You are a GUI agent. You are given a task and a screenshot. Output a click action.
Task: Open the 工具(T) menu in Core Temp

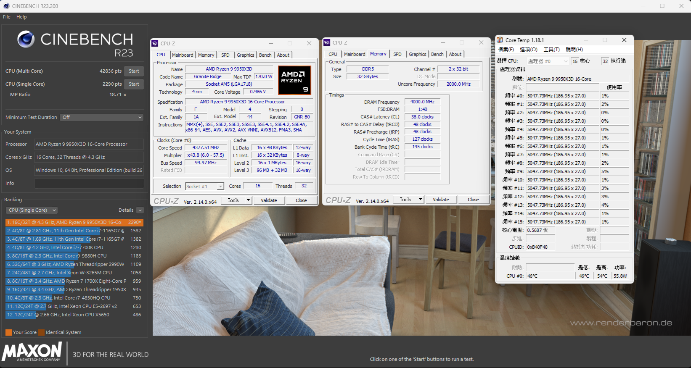tap(551, 50)
